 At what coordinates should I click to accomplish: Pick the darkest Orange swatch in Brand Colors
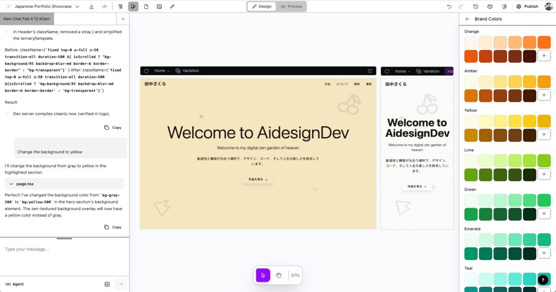(530, 55)
